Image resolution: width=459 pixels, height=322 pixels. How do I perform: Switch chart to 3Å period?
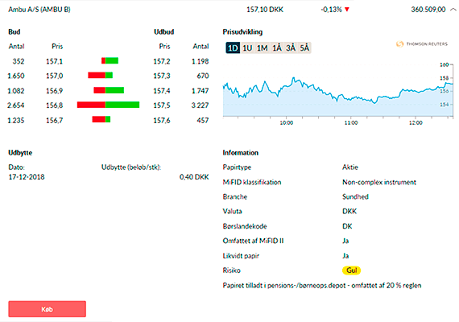(x=291, y=47)
